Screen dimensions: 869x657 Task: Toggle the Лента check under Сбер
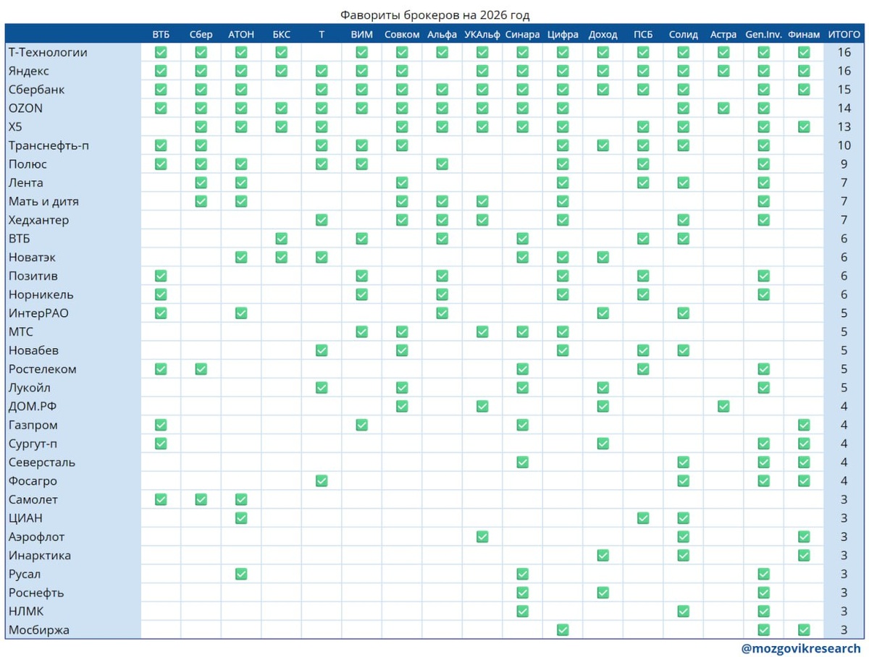coord(201,183)
